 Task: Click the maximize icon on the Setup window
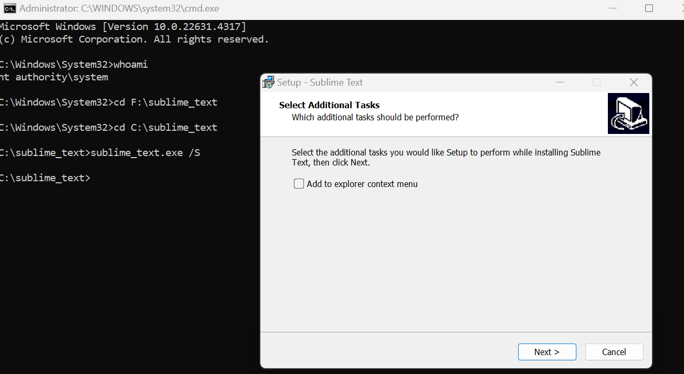click(x=596, y=82)
